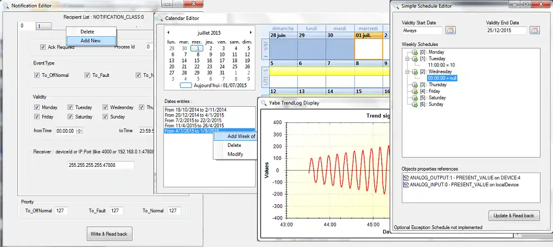
Task: Click the Thursday schedule clock icon
Action: (x=414, y=84)
